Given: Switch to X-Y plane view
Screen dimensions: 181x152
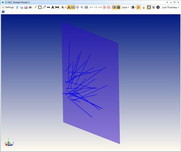Looking at the screenshot, I should (92, 7).
